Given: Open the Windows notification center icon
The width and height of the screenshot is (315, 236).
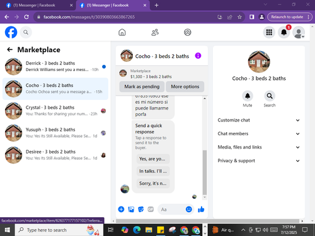Looking at the screenshot, I should (x=304, y=230).
